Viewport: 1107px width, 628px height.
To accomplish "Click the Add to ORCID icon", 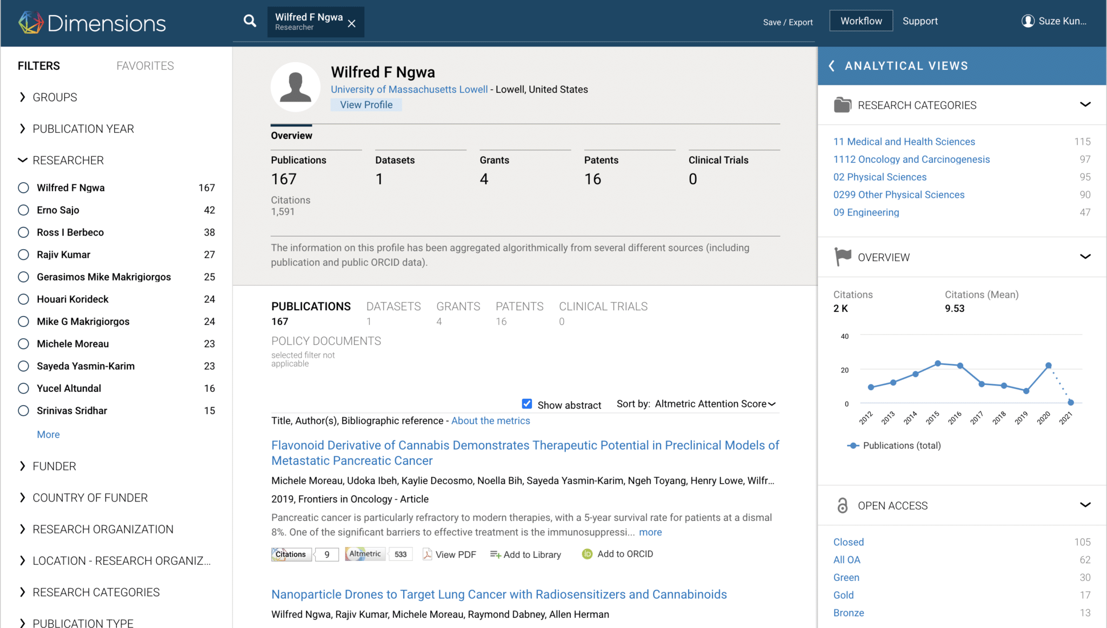I will pos(587,554).
